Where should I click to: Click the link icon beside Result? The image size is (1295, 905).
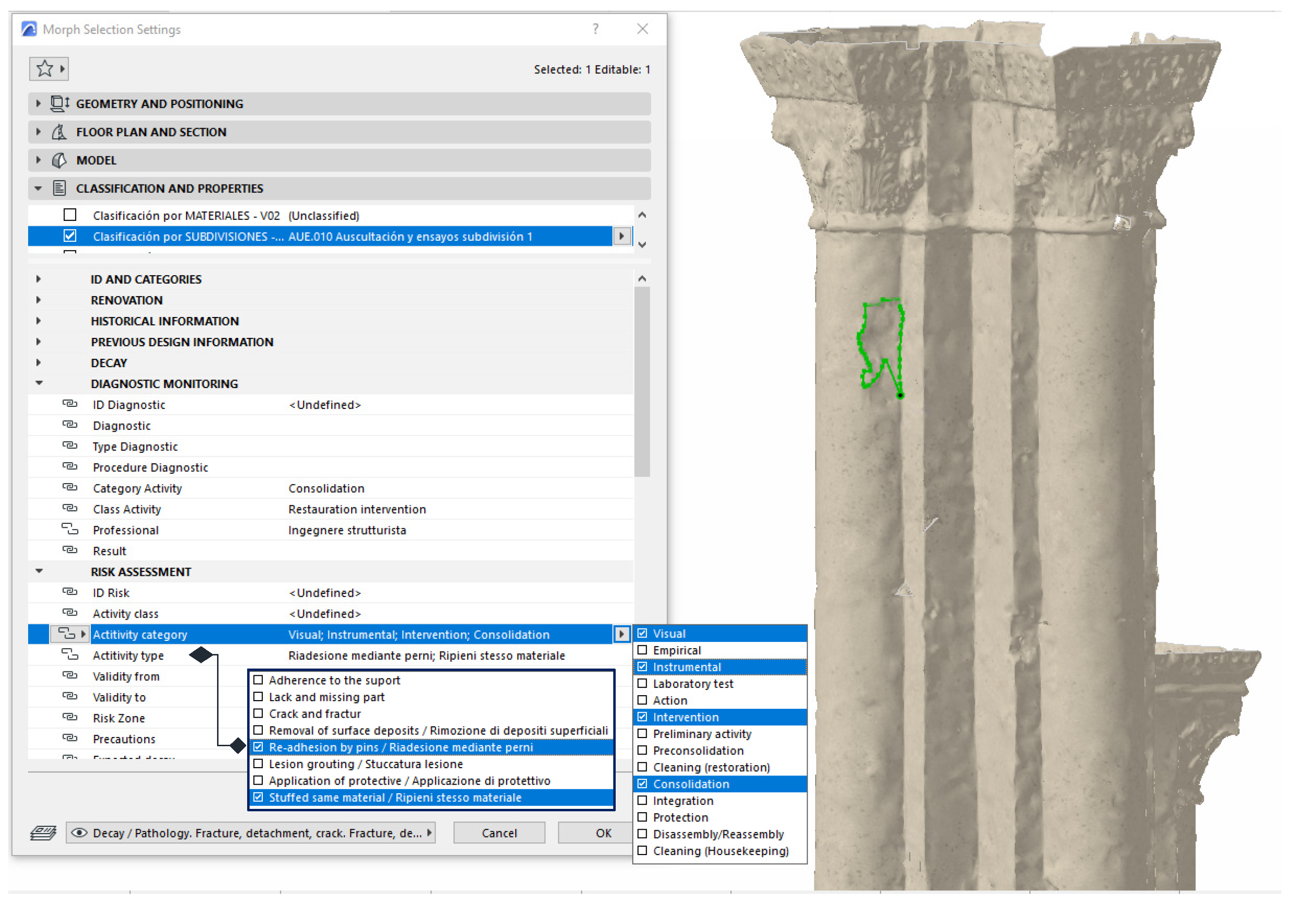[69, 550]
